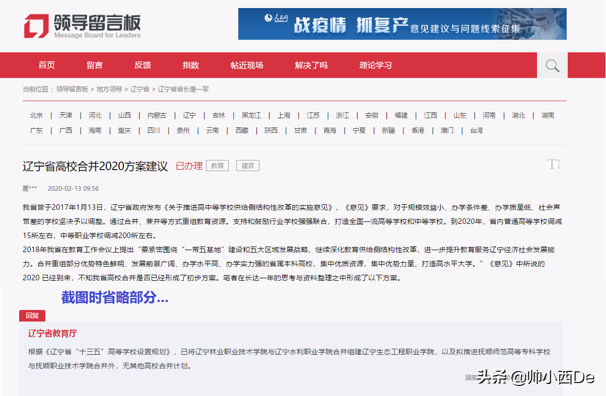
Task: Select the 指数 navigation item
Action: [190, 65]
